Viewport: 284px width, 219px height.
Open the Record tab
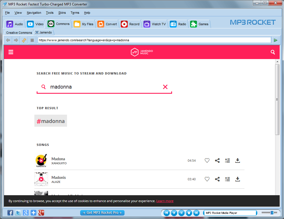130,24
